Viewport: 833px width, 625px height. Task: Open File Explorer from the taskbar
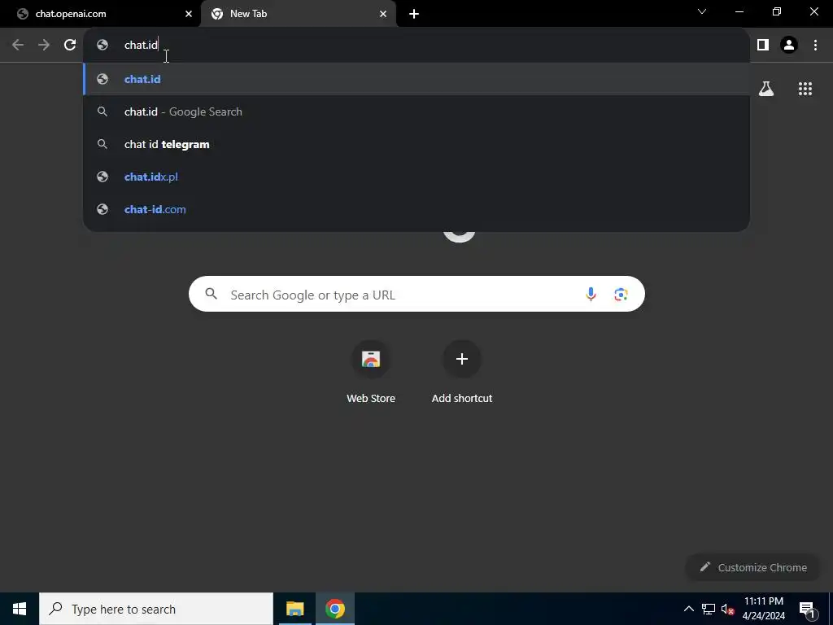click(x=294, y=609)
